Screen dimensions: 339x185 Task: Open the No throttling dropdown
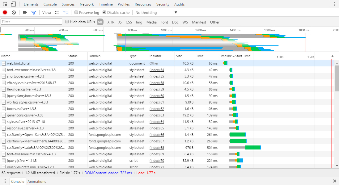[x=155, y=12]
